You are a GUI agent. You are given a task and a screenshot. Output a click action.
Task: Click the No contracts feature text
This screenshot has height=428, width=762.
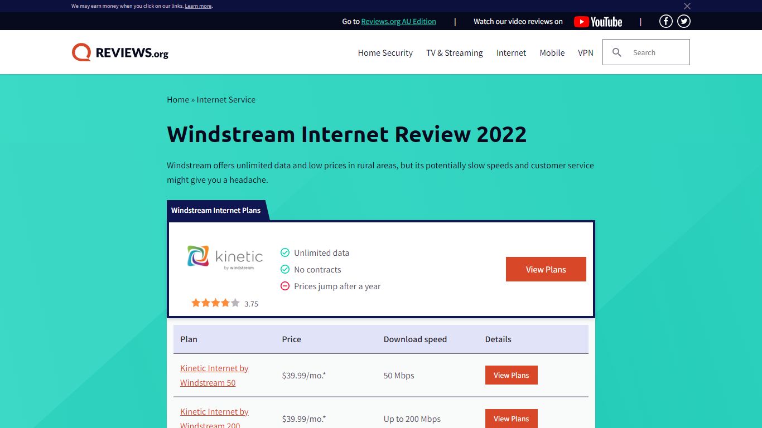click(317, 269)
